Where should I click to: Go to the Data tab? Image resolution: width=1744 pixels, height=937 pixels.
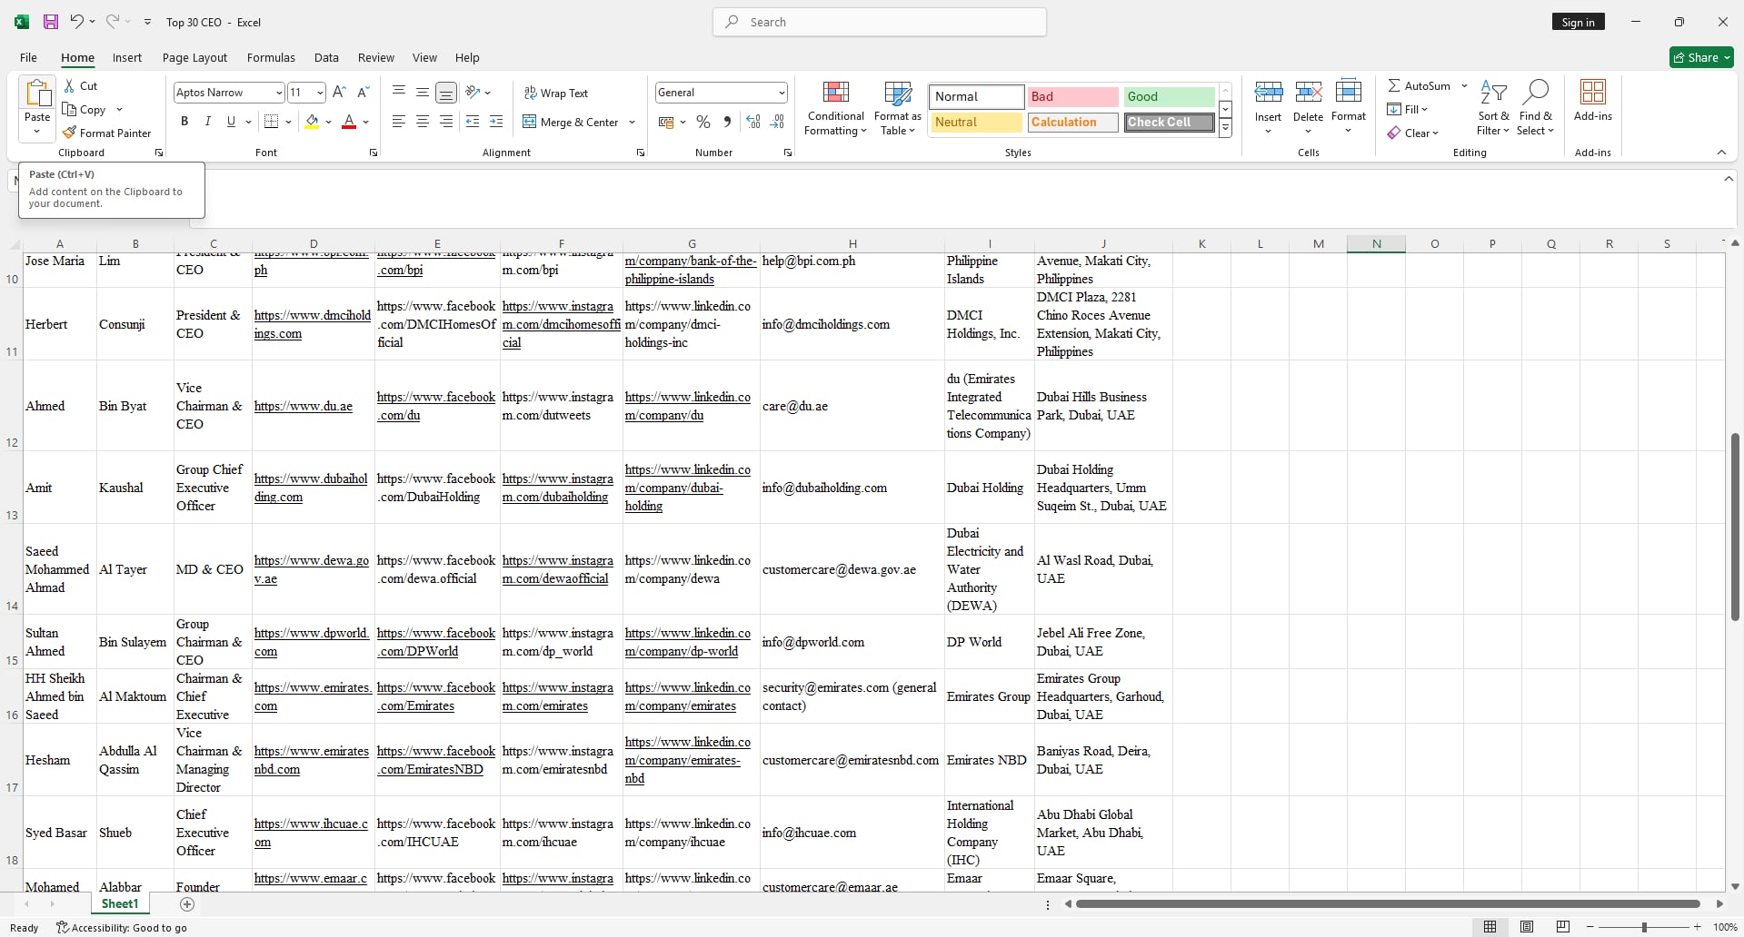tap(326, 57)
